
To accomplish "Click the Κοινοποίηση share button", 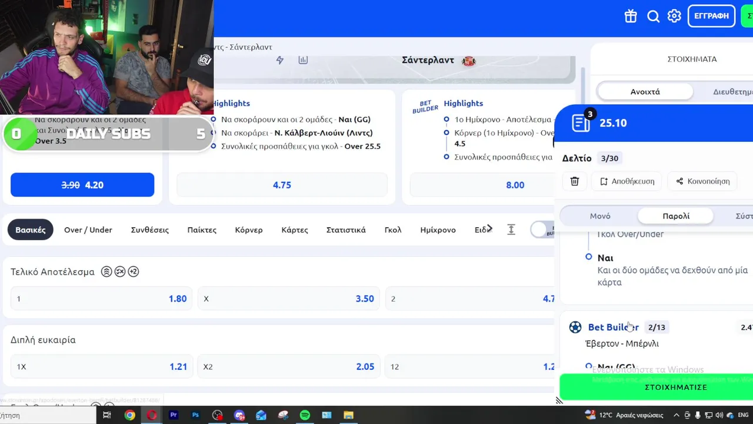I will pos(703,181).
